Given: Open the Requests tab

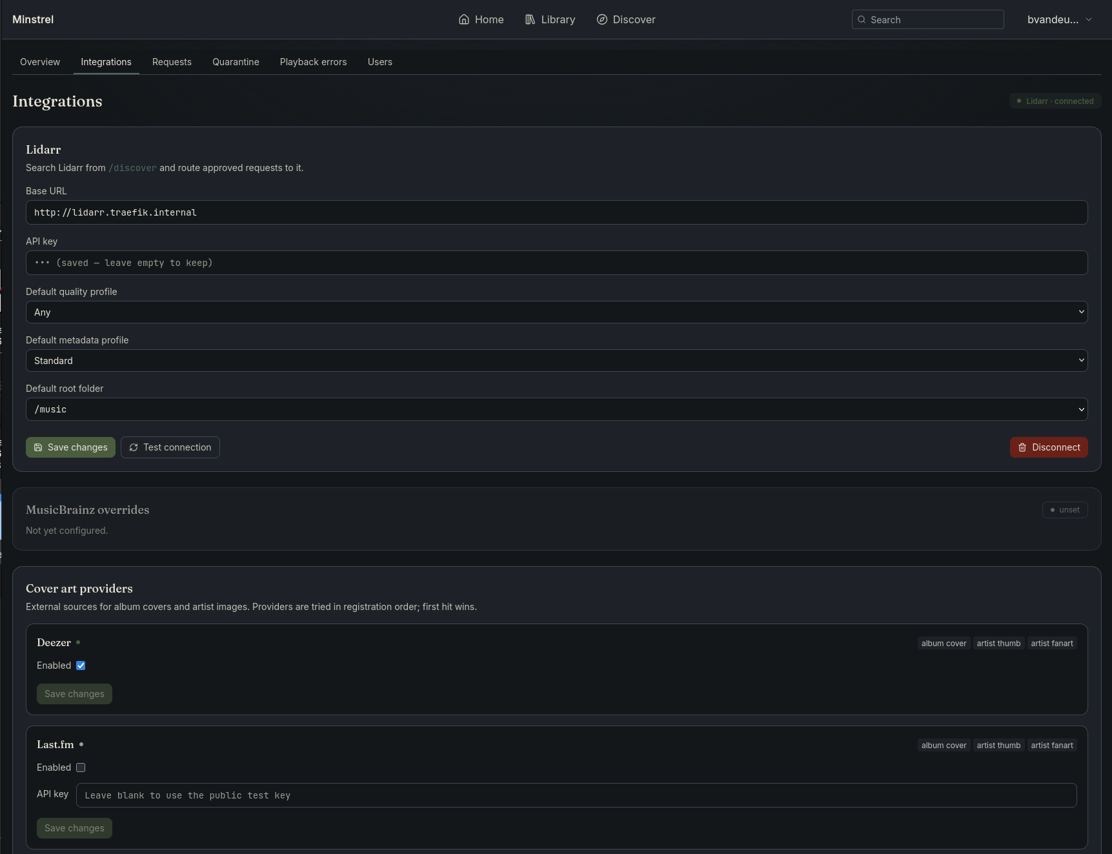Looking at the screenshot, I should pyautogui.click(x=172, y=62).
